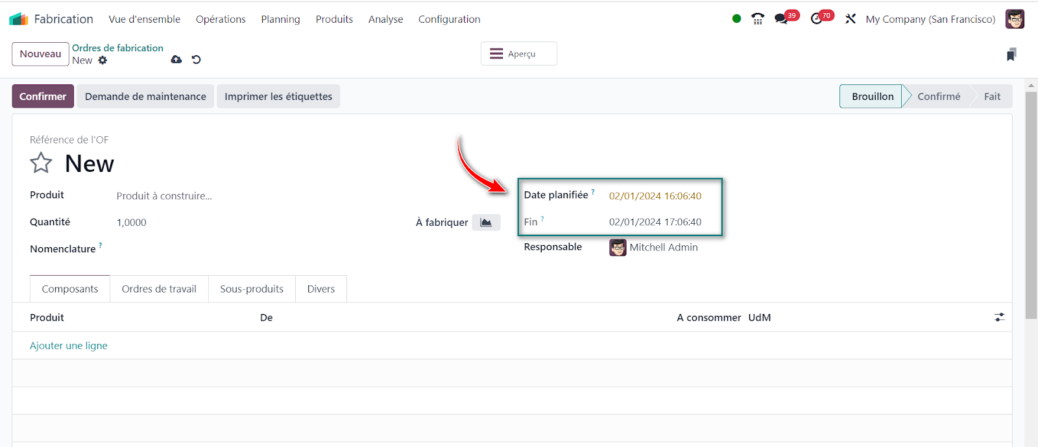The image size is (1038, 447).
Task: Click the discard changes undo icon
Action: tap(196, 60)
